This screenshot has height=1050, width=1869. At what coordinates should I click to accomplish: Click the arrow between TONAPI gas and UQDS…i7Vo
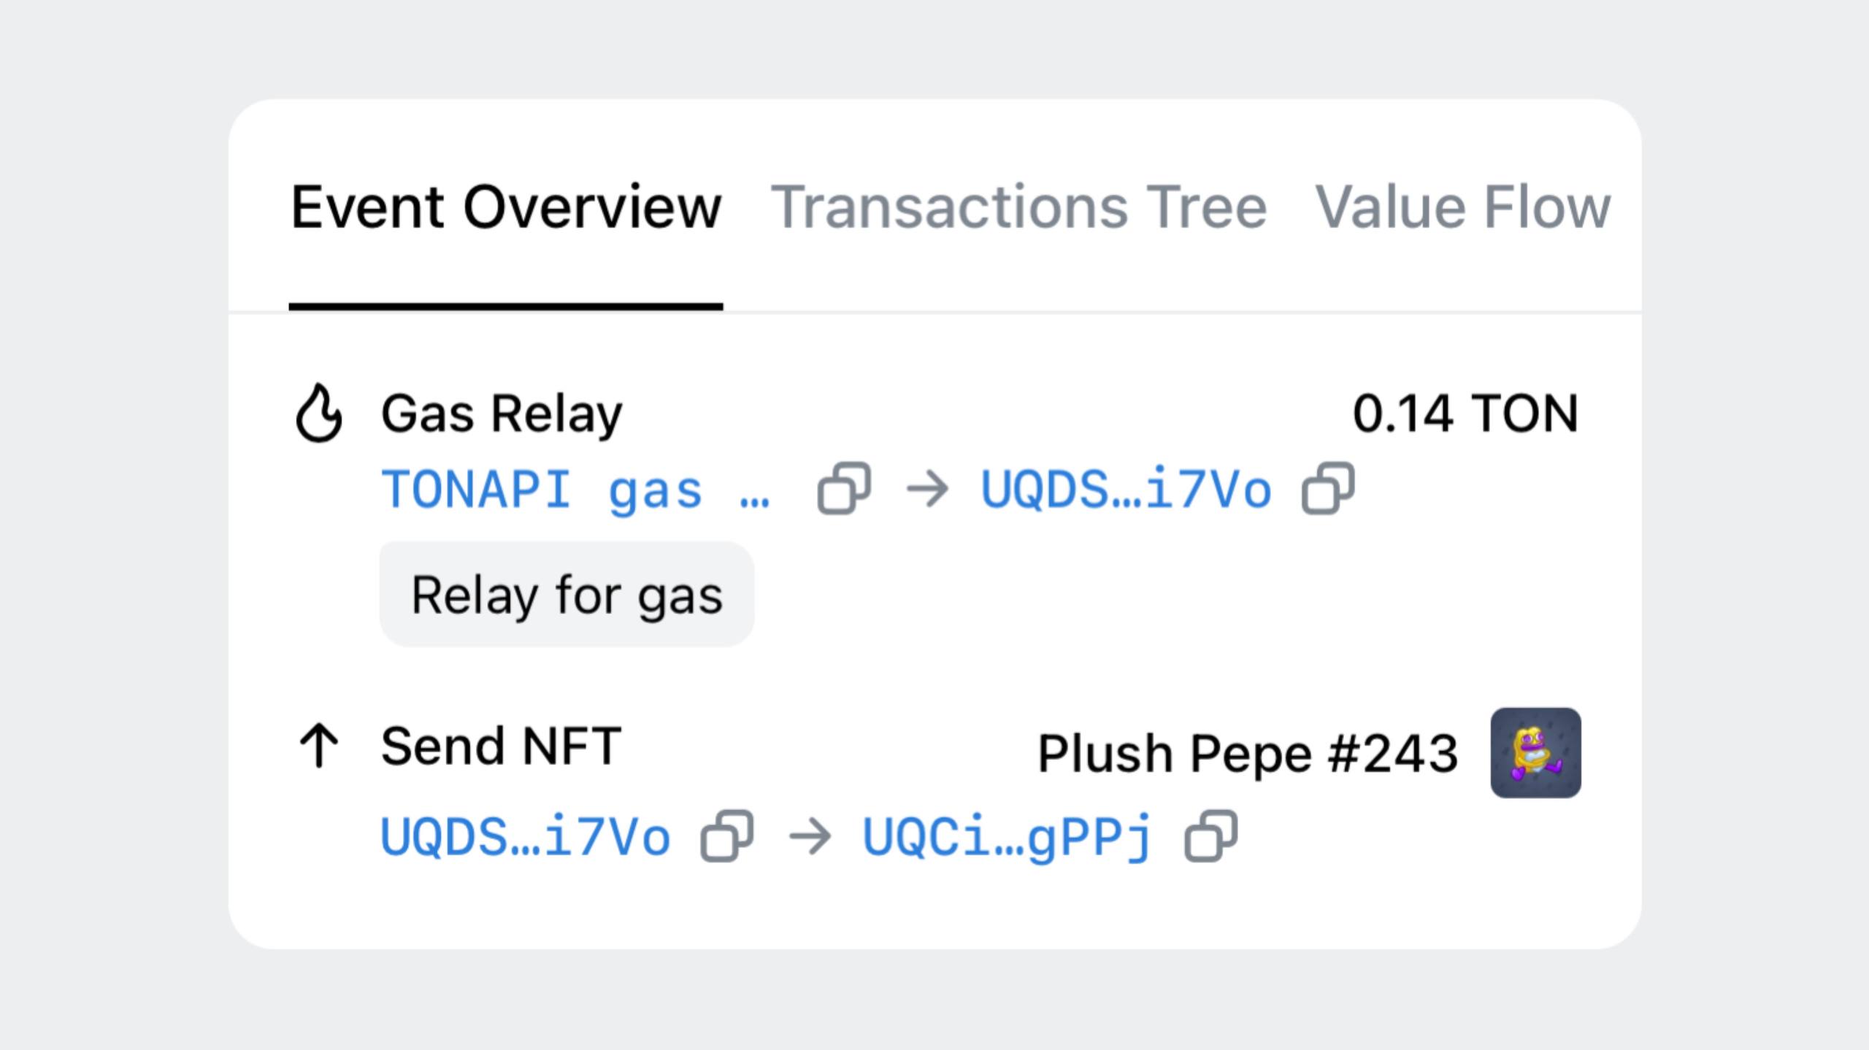(926, 489)
